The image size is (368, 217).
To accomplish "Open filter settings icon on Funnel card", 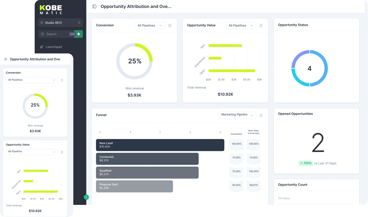I will [x=261, y=115].
